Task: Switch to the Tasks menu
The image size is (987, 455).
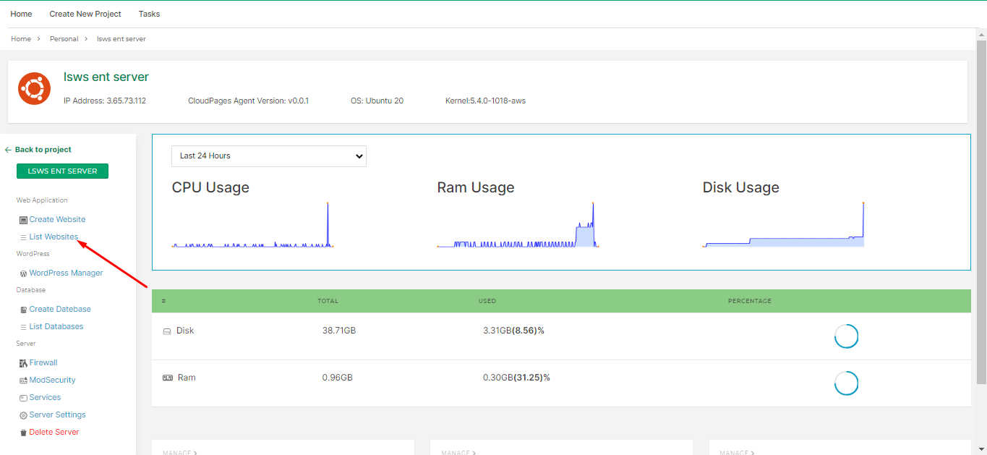Action: click(x=149, y=13)
